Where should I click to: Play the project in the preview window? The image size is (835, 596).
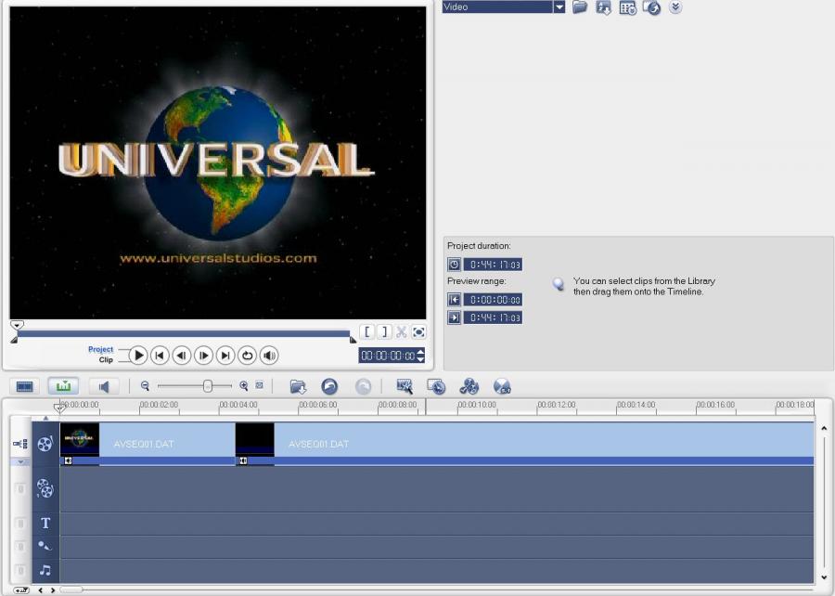[138, 356]
